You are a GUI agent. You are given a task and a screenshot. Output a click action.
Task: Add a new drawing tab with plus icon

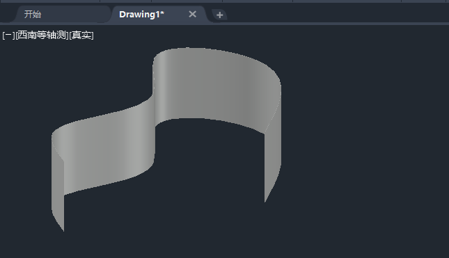219,15
